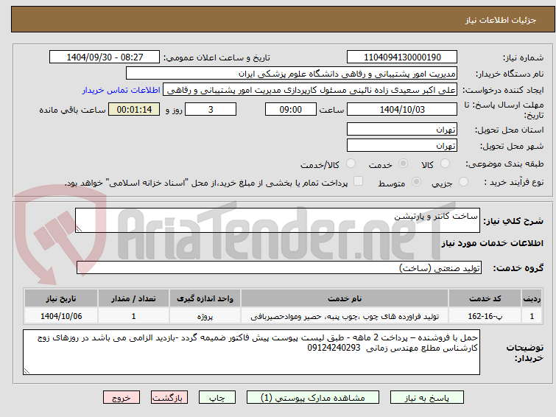Screen dimensions: 556x417
Task: Click the remaining days field showing 3
Action: [211, 109]
